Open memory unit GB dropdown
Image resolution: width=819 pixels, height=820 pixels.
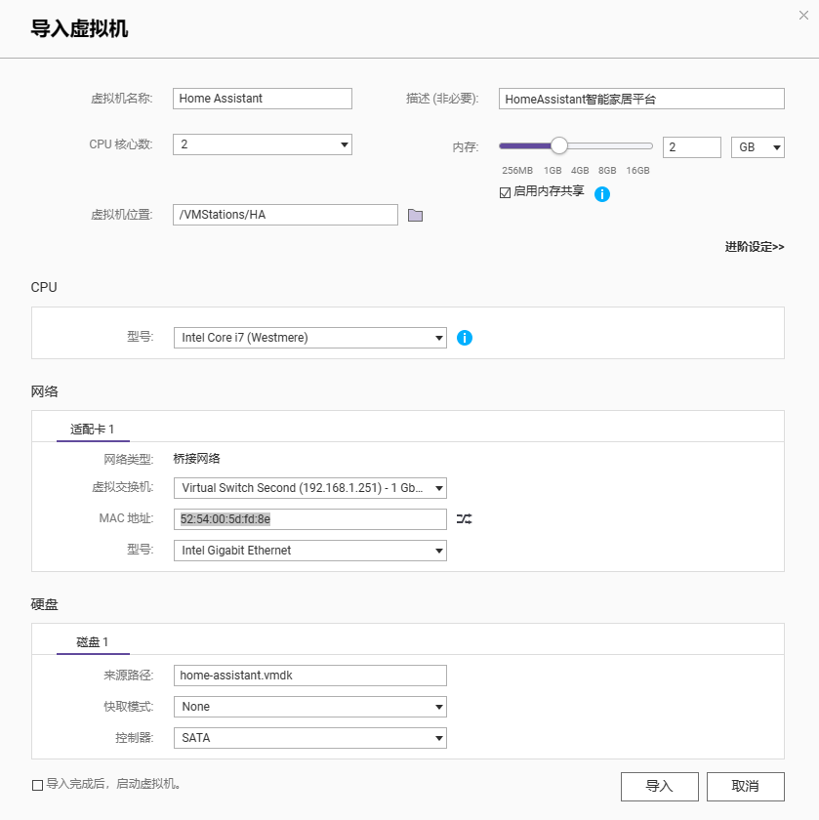pyautogui.click(x=758, y=147)
